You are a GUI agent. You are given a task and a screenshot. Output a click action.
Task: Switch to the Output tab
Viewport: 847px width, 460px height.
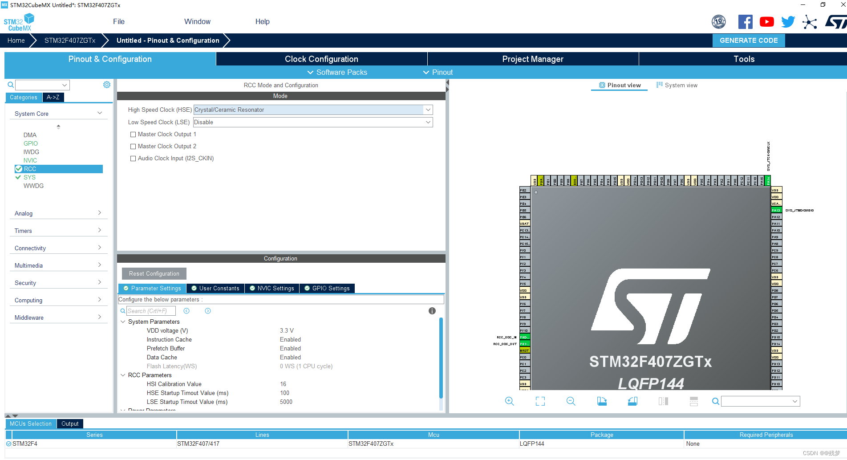point(70,423)
